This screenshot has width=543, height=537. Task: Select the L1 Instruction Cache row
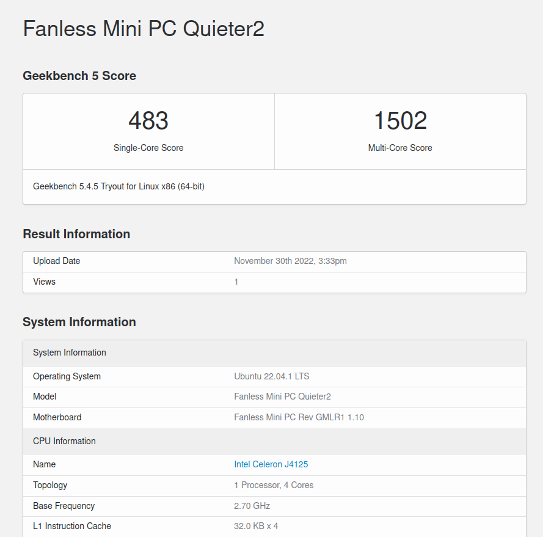[x=275, y=527]
